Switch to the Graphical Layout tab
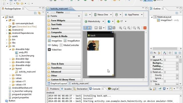The height and width of the screenshot is (103, 183). (57, 84)
